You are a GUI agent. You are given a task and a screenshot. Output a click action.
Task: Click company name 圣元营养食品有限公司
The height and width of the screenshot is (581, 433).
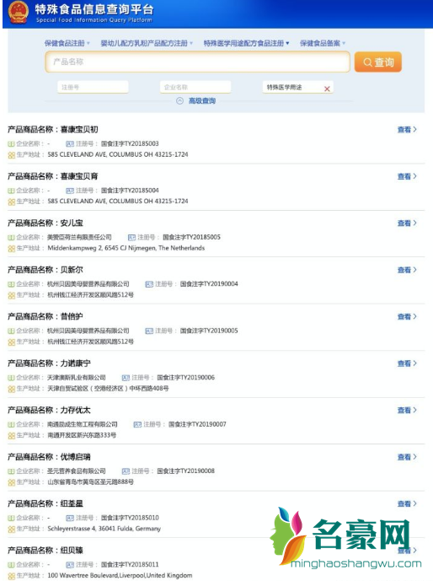pyautogui.click(x=77, y=471)
